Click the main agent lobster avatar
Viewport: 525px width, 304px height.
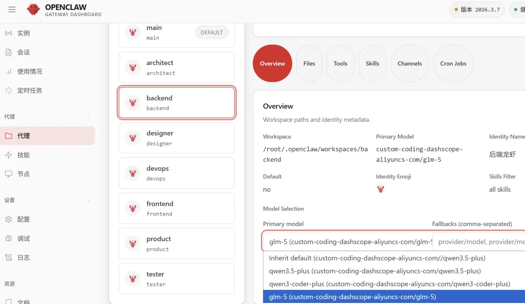click(133, 32)
